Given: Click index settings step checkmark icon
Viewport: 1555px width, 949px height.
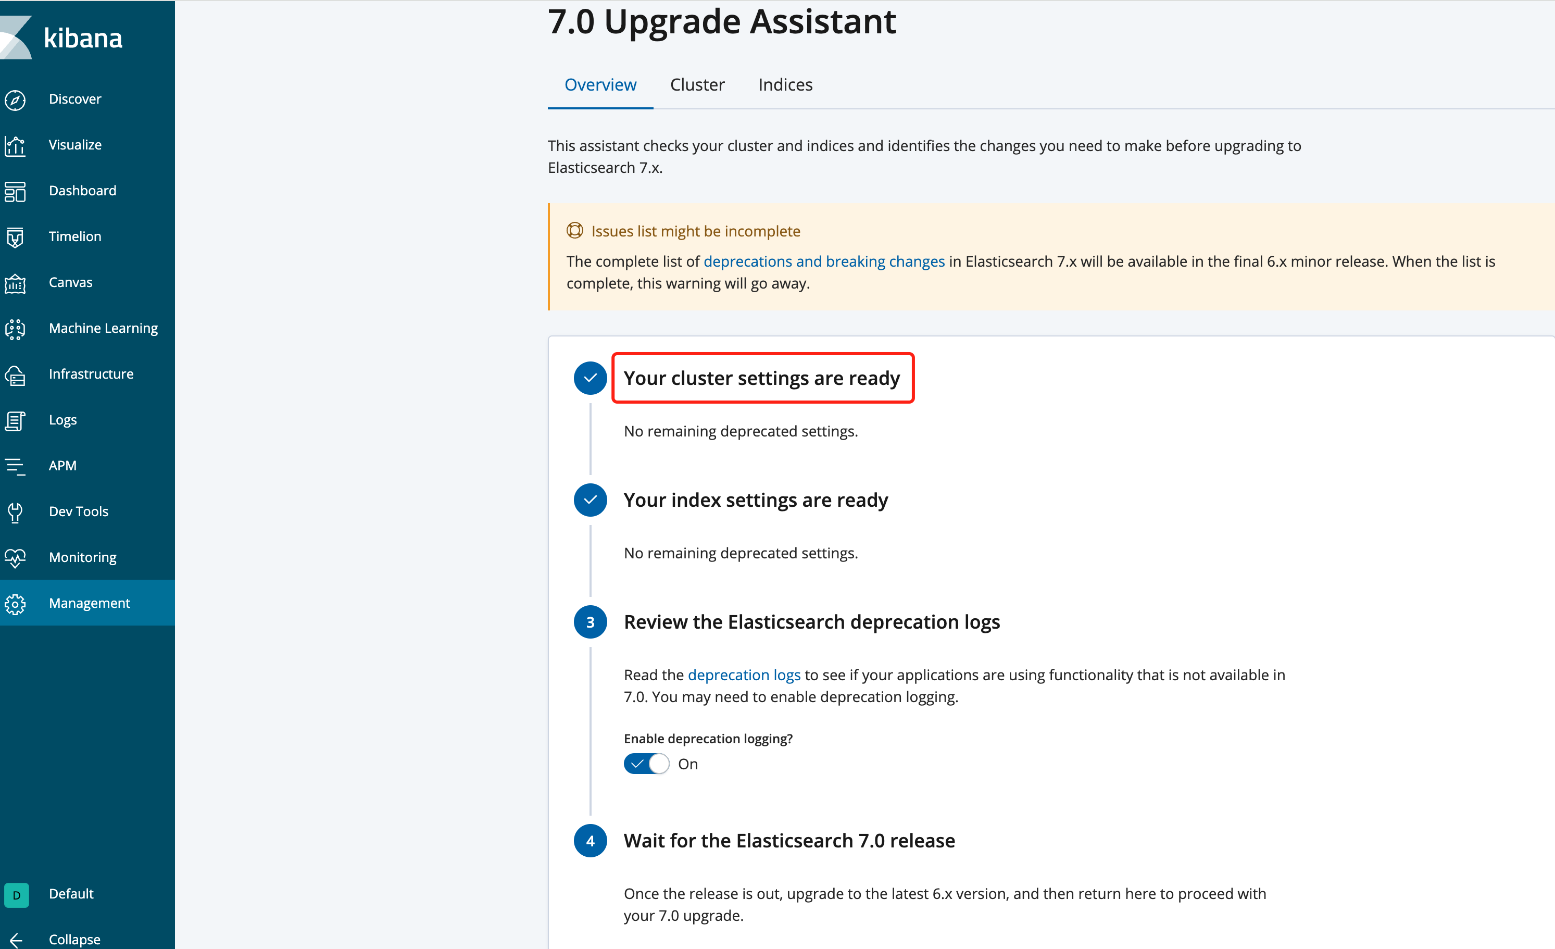Looking at the screenshot, I should [590, 500].
